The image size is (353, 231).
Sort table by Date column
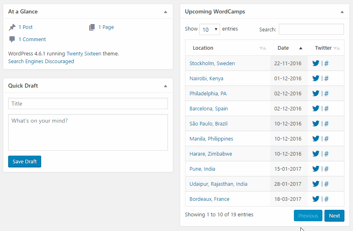tap(289, 48)
